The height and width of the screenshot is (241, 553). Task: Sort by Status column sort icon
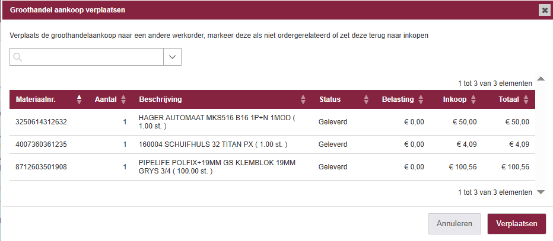tap(366, 99)
